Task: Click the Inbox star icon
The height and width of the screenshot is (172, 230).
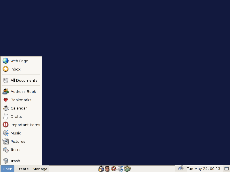Action: tap(5, 69)
